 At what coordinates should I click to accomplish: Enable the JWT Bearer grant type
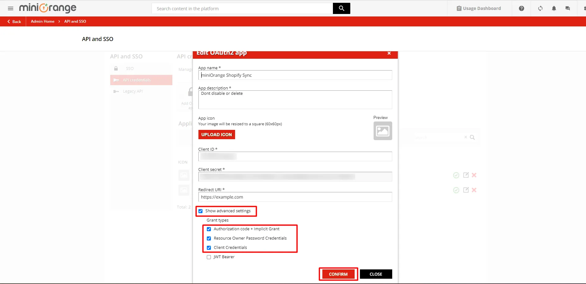tap(209, 257)
